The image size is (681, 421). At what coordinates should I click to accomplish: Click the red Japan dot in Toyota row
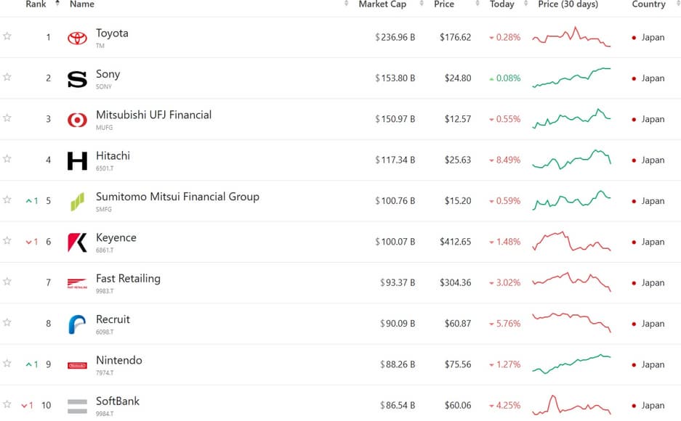pos(634,38)
